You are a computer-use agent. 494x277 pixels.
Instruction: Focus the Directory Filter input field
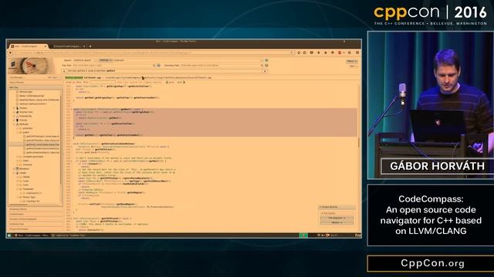tap(221, 65)
